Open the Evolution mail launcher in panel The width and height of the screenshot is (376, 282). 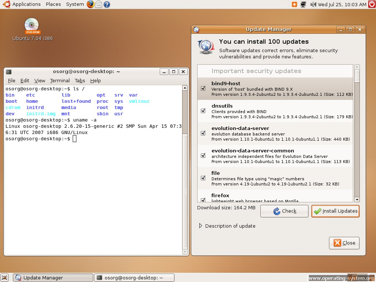(x=98, y=4)
